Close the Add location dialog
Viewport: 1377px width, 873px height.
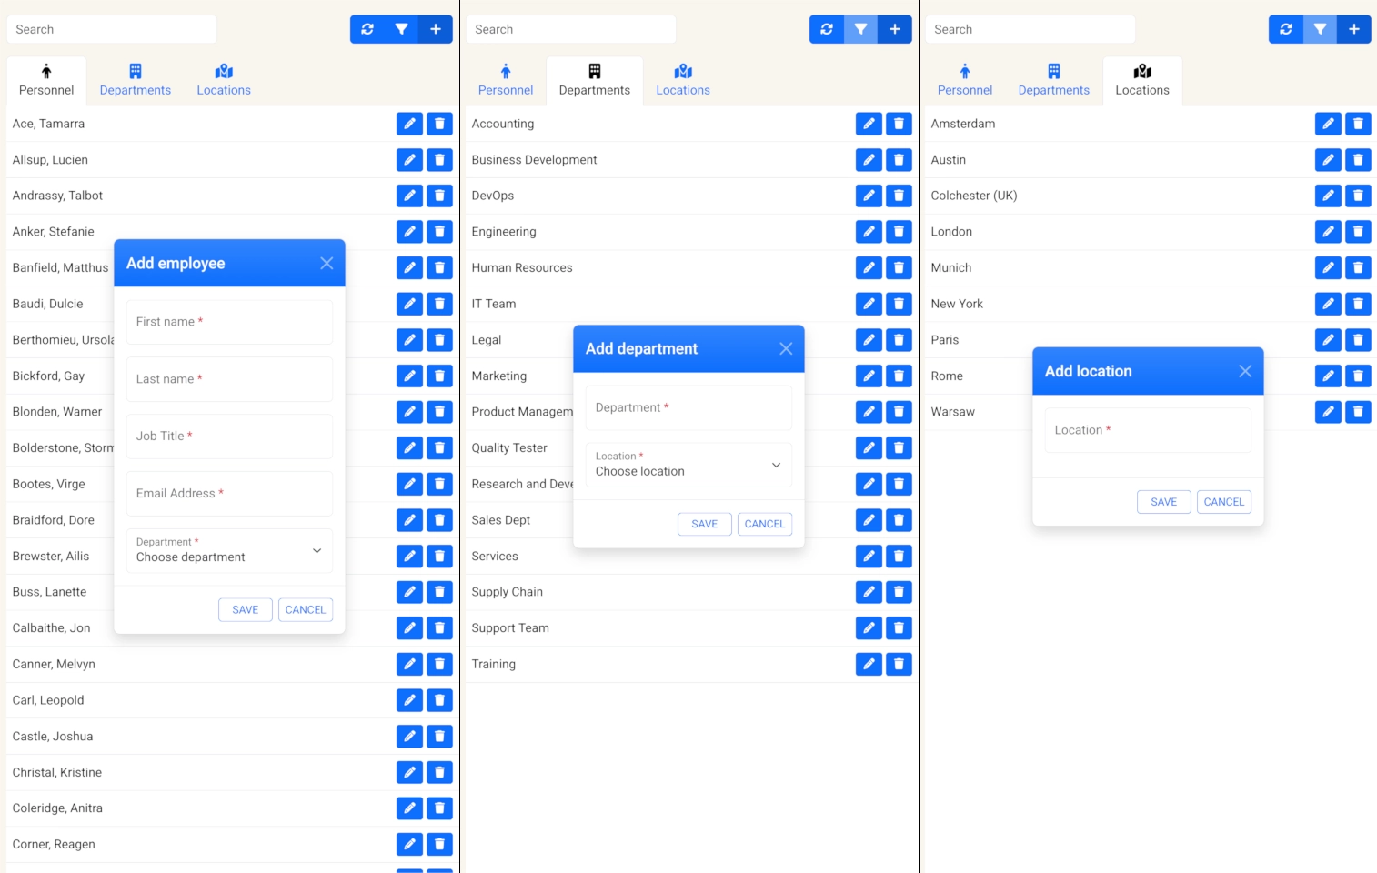click(1245, 371)
